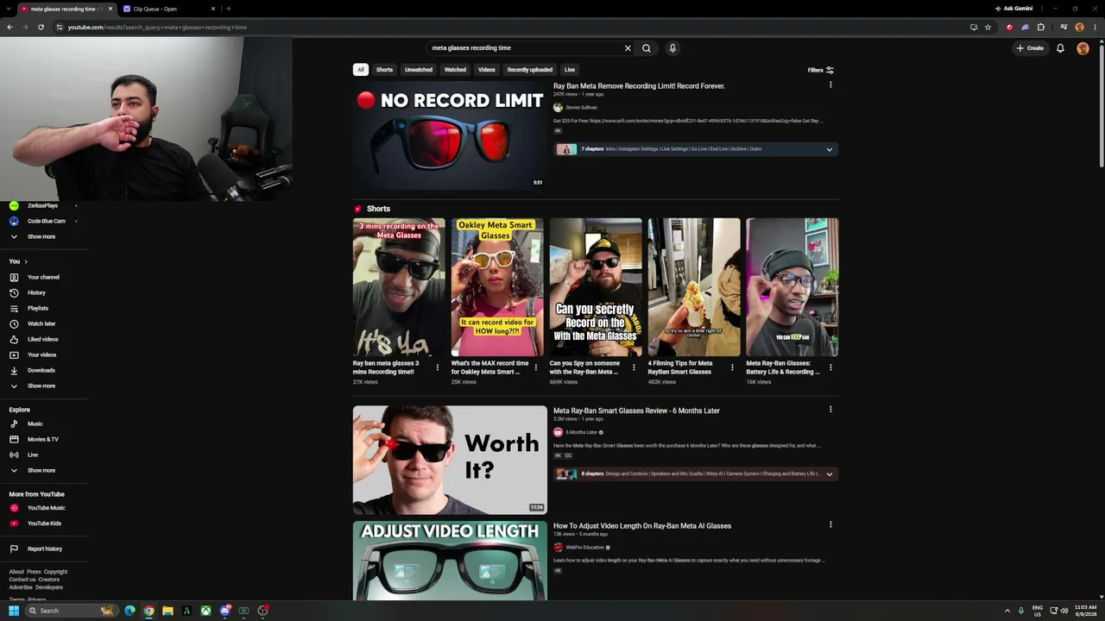1105x621 pixels.
Task: Play the Worth It? video thumbnail
Action: click(450, 460)
